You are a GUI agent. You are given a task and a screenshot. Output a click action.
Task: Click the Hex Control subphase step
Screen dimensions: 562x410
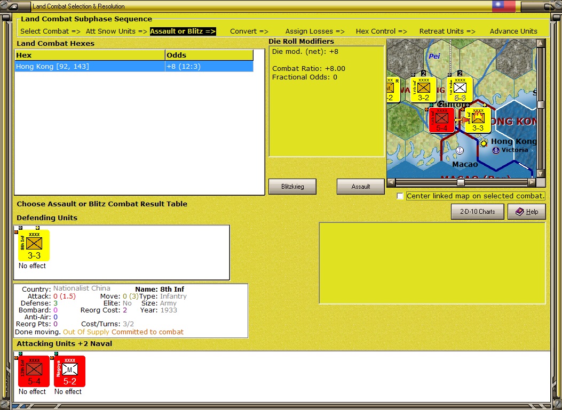(x=382, y=31)
